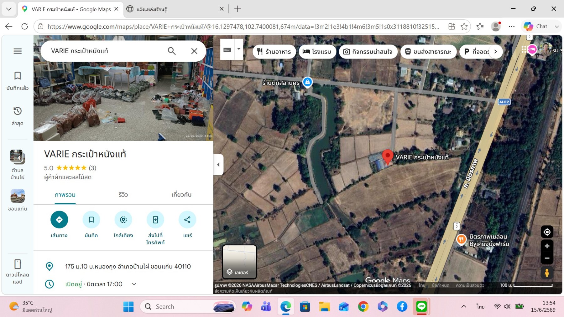564x317 pixels.
Task: Open LINE from the taskbar
Action: pos(421,306)
